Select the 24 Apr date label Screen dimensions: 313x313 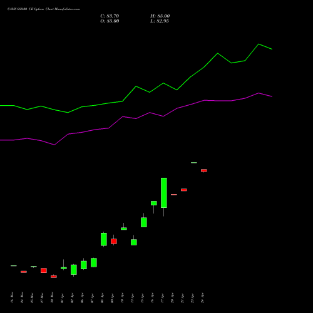(x=202, y=298)
